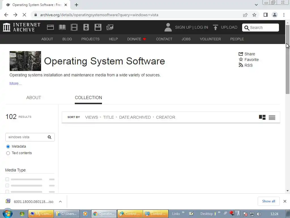
Task: Switch to the ABOUT tab
Action: pyautogui.click(x=34, y=98)
